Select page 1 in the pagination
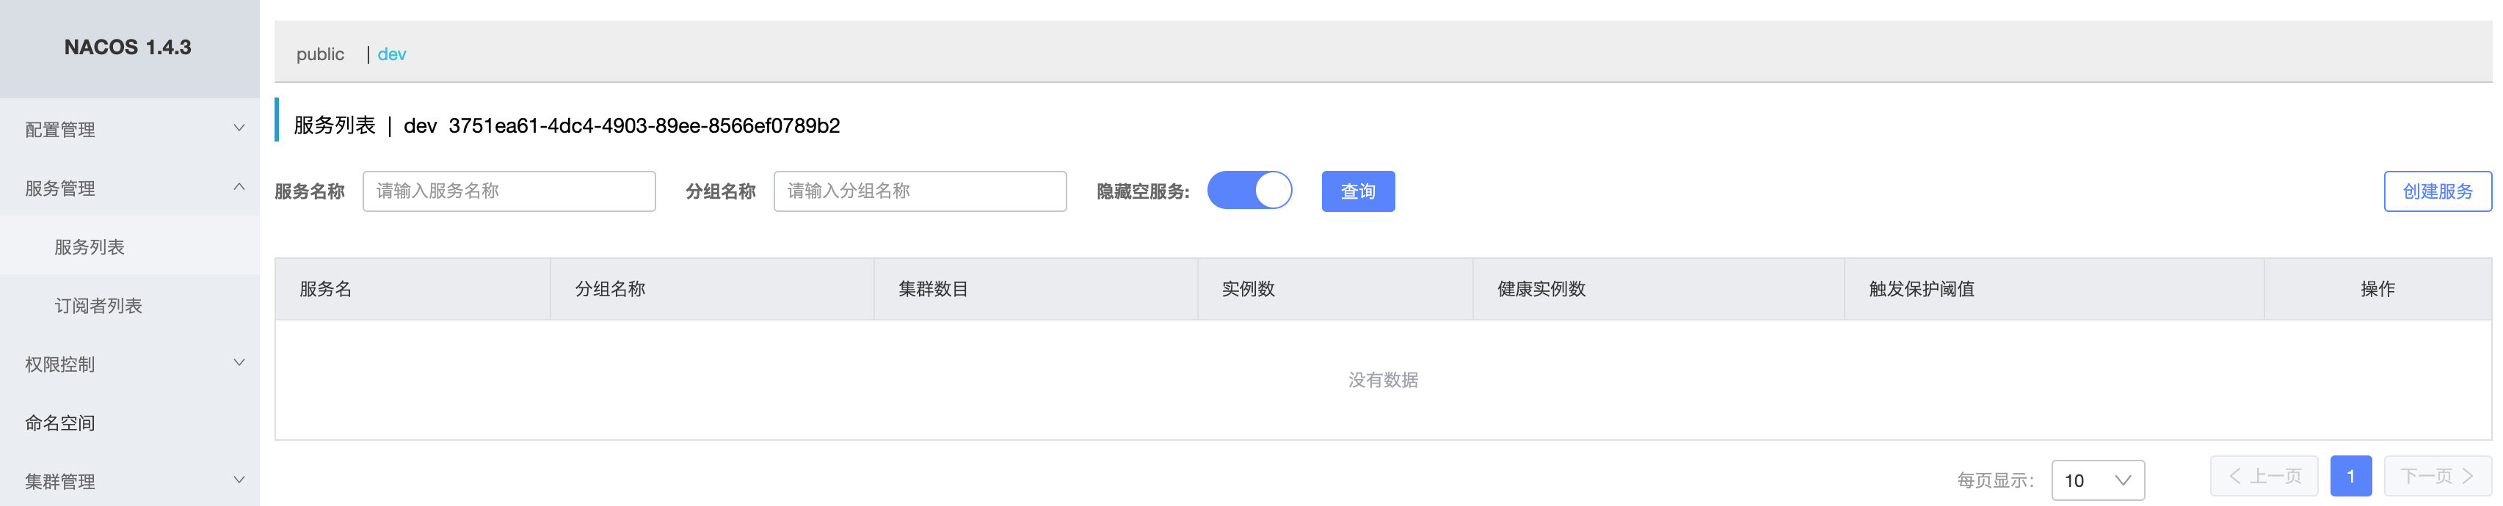 tap(2350, 476)
